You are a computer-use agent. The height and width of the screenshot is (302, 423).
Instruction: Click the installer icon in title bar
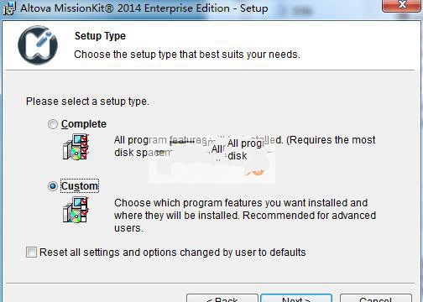point(9,8)
